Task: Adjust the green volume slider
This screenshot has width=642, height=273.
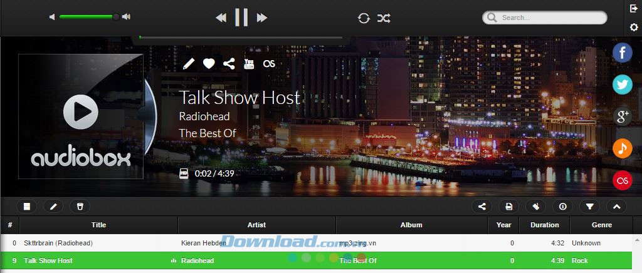Action: pos(89,17)
